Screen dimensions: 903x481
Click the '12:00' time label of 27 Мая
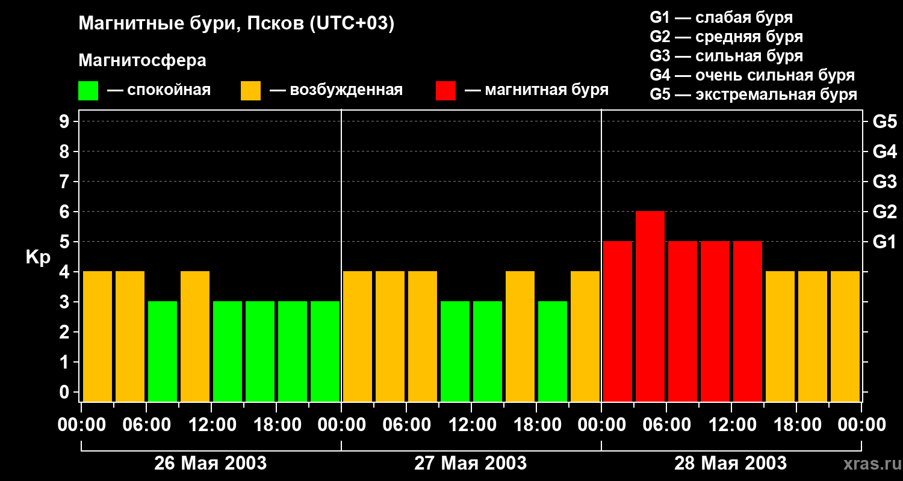[x=471, y=425]
